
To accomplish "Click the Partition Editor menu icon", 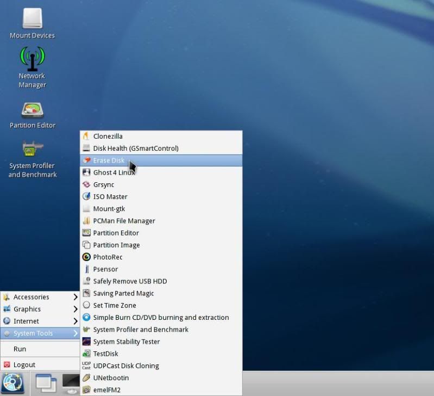I will point(86,233).
